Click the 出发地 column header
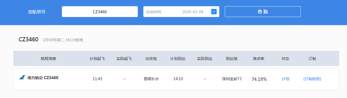Screen dimensions: 347x98 point(151,59)
